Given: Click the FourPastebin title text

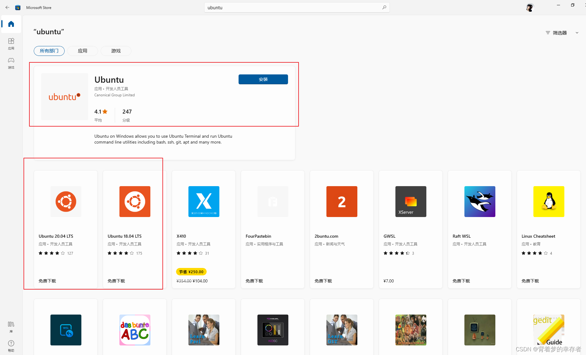Looking at the screenshot, I should 258,236.
